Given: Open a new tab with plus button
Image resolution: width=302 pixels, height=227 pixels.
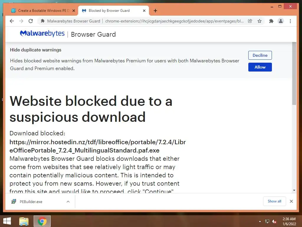Looking at the screenshot, I should click(155, 11).
